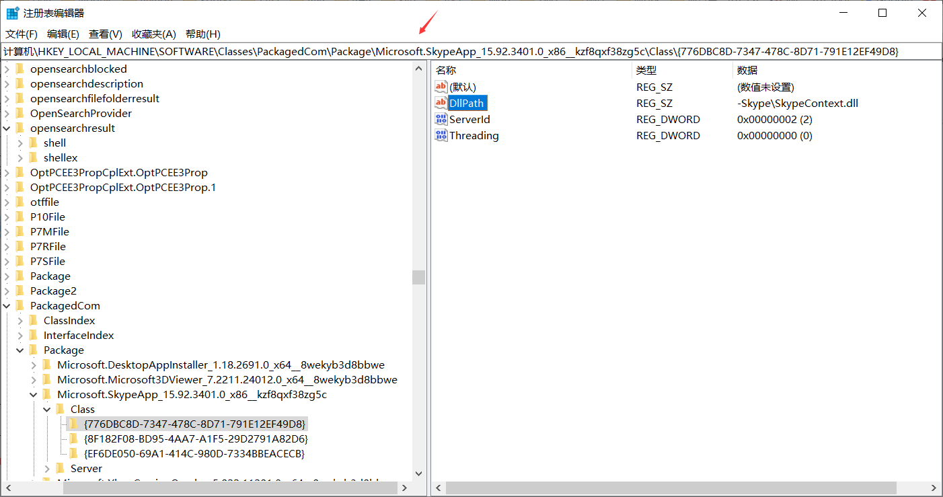Viewport: 943px width, 497px height.
Task: Click the P7SFile folder icon
Action: (20, 261)
